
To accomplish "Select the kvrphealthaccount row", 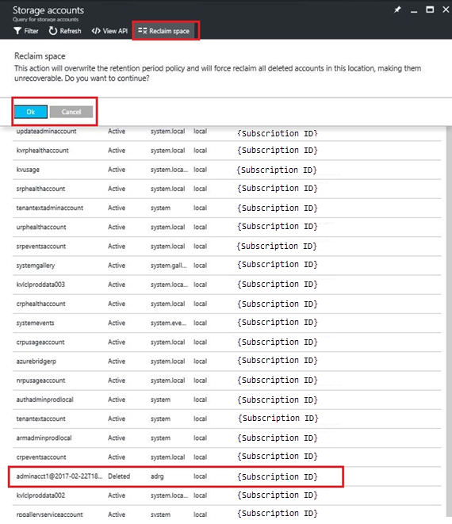I will [227, 151].
